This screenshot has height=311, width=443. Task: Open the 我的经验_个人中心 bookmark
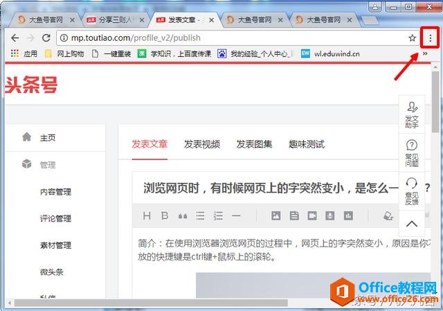[x=255, y=53]
